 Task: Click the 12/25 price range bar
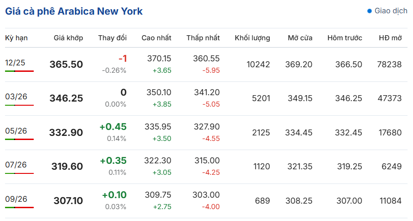click(x=19, y=71)
